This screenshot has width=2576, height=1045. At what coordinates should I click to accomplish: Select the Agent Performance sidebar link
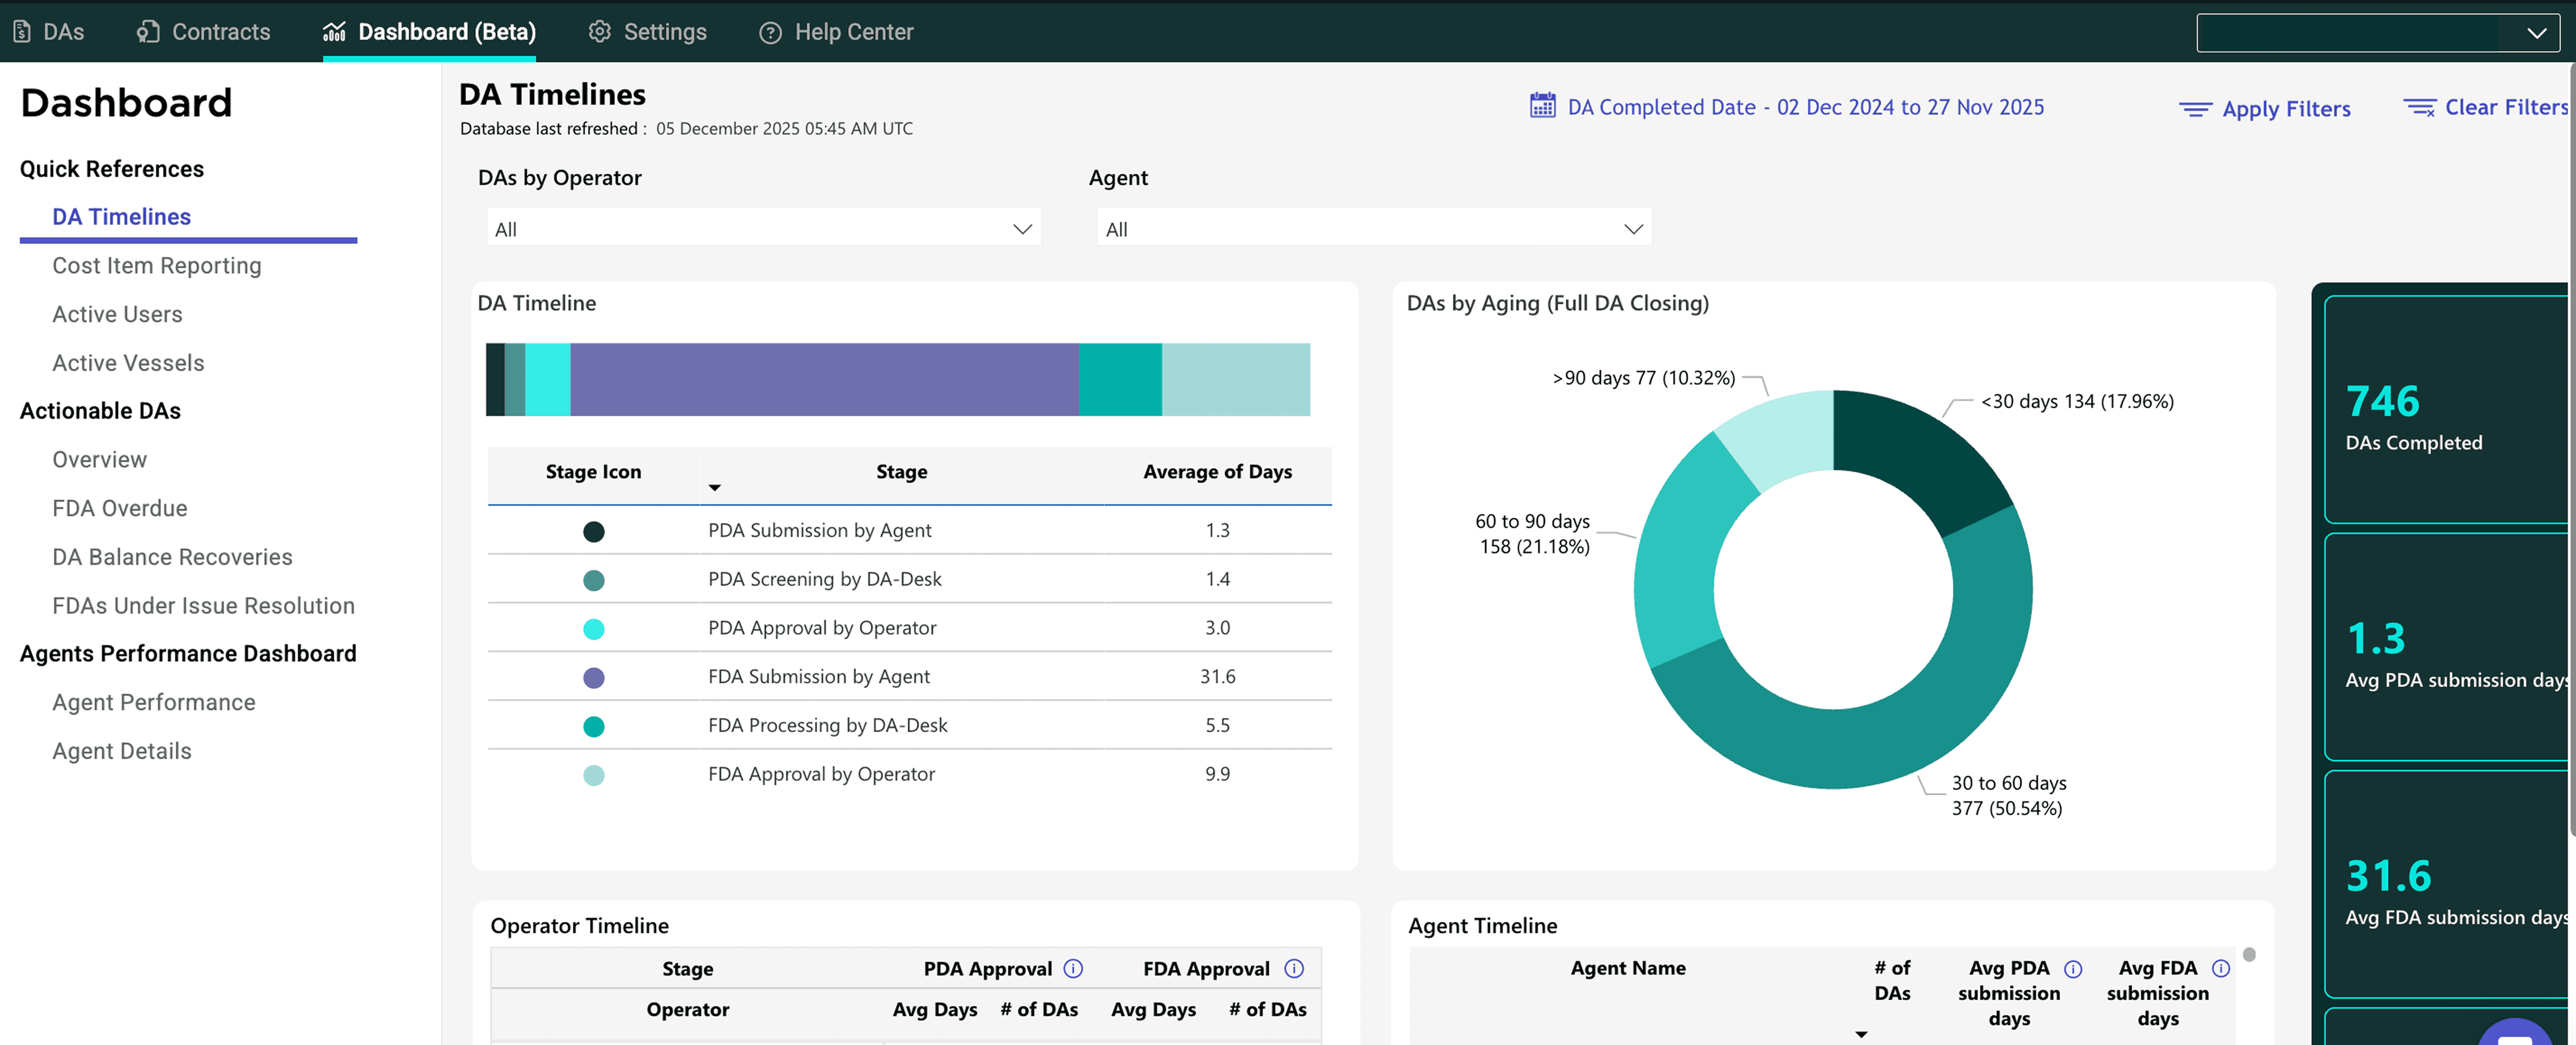[x=153, y=702]
